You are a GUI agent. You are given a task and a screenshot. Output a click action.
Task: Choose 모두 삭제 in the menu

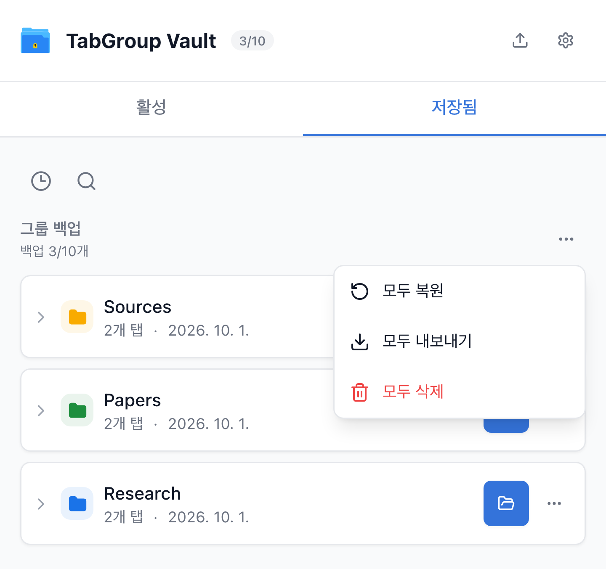pos(460,392)
